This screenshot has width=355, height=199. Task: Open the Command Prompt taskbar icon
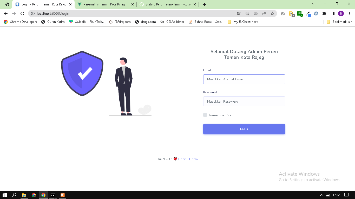pyautogui.click(x=53, y=195)
